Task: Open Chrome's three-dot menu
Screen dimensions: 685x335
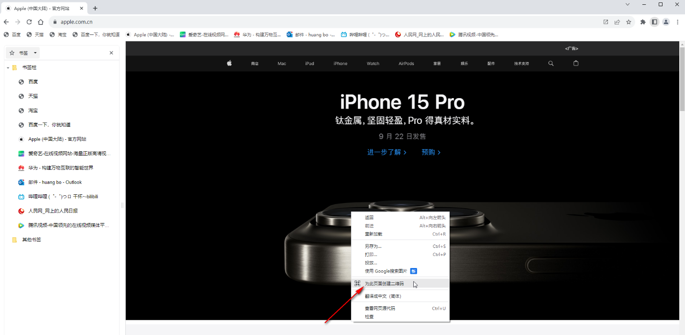Action: click(677, 22)
